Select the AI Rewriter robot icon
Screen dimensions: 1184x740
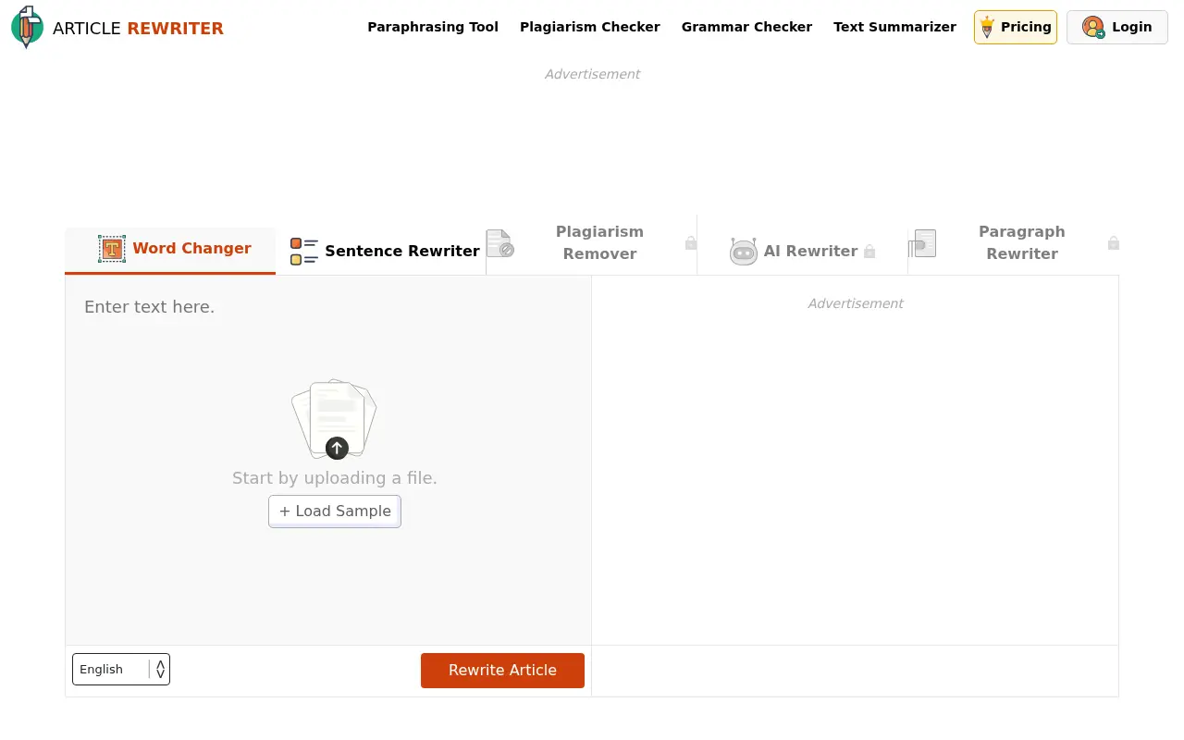[744, 251]
